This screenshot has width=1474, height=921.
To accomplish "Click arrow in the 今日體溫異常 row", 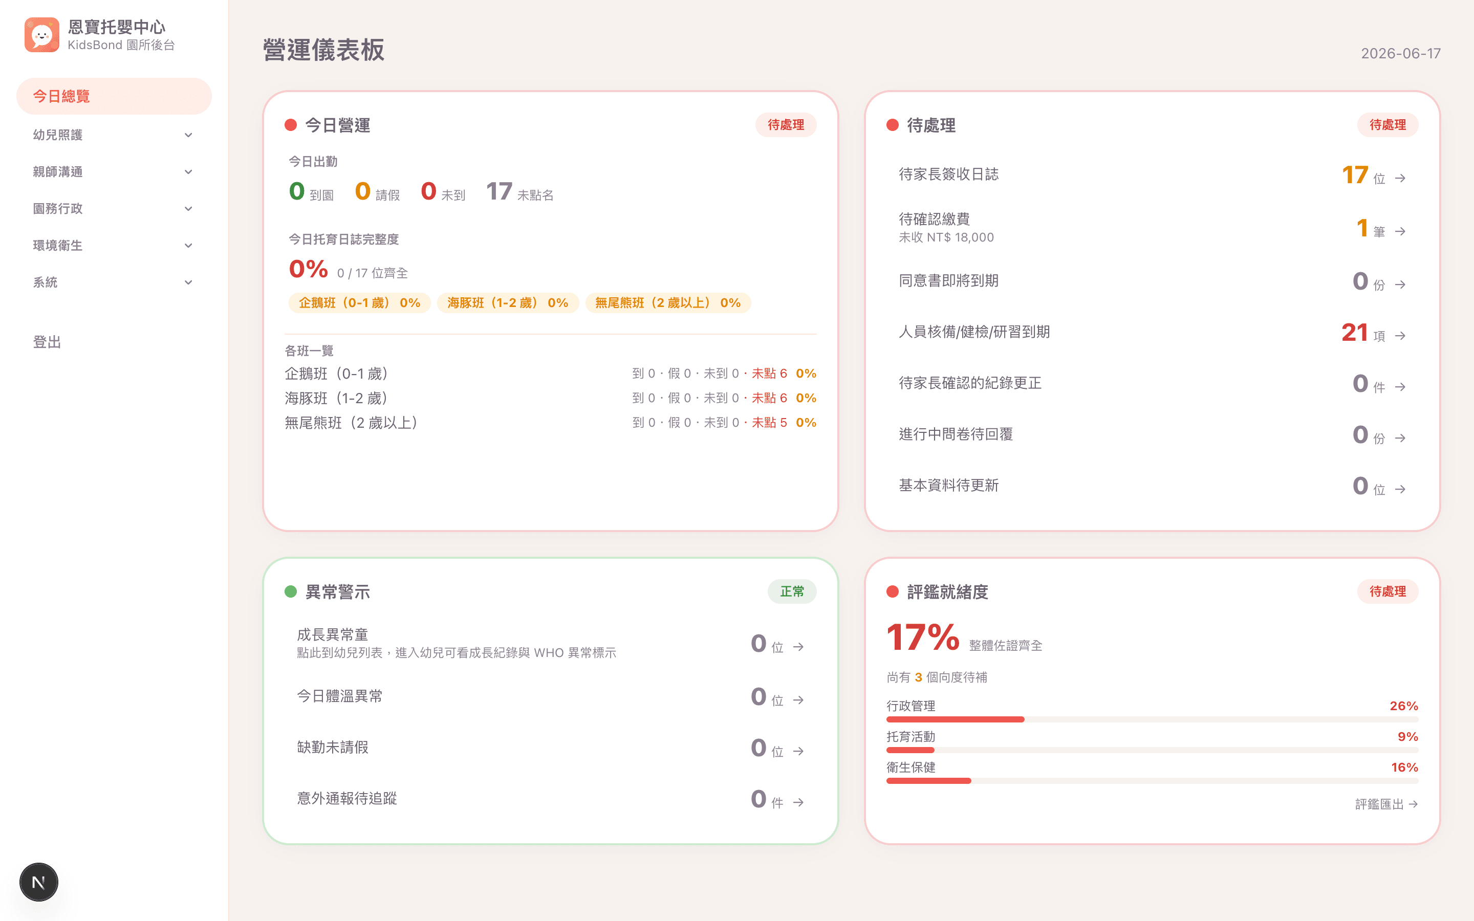I will 798,700.
